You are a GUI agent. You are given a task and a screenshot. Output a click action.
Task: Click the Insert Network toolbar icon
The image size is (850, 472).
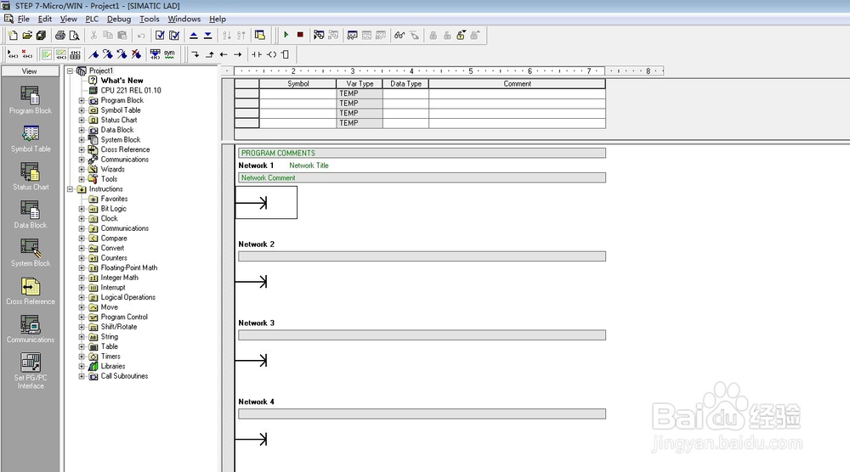click(x=13, y=54)
